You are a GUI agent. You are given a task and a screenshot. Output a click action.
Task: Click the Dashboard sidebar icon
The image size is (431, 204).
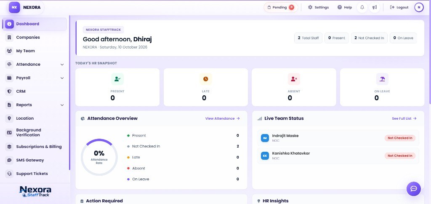point(9,24)
